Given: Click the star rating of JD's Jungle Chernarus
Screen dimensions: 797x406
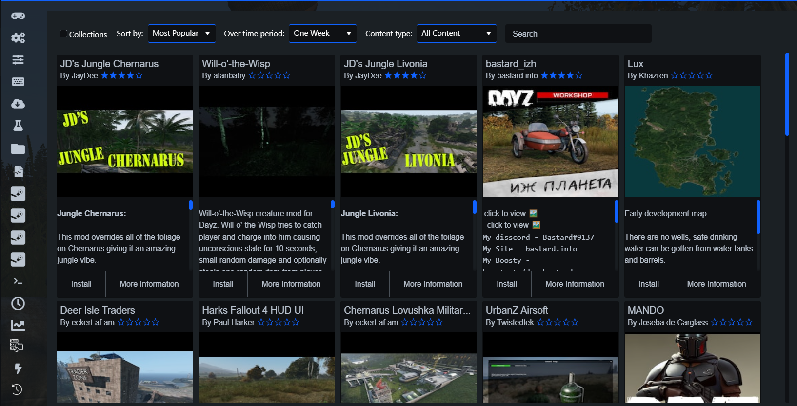Looking at the screenshot, I should pyautogui.click(x=122, y=75).
